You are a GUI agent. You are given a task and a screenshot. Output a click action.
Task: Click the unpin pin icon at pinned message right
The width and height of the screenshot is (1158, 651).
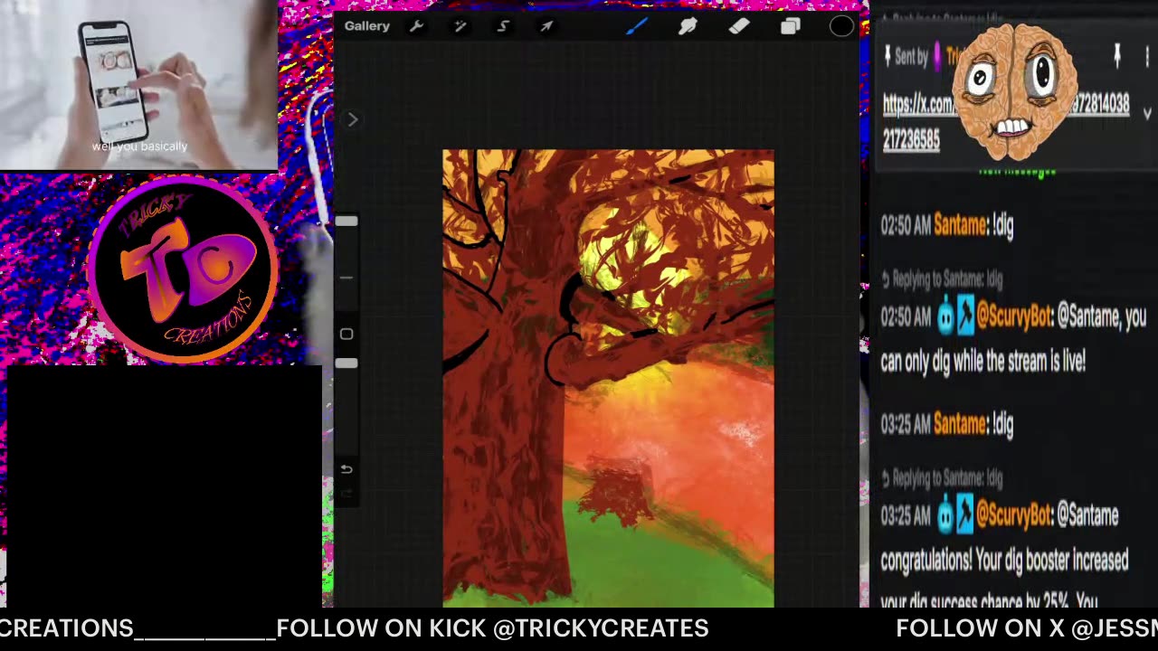[x=1117, y=56]
